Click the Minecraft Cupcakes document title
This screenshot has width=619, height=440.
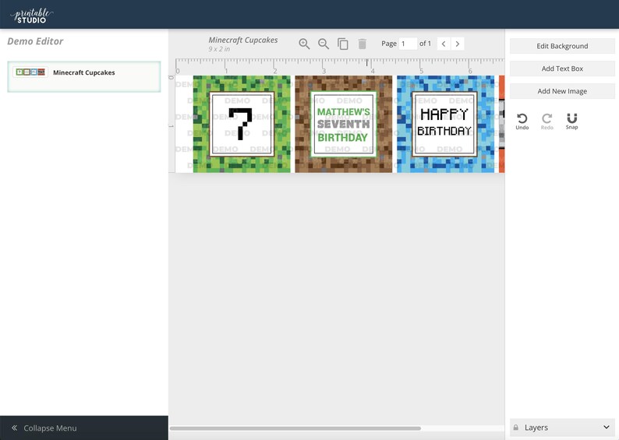coord(243,40)
